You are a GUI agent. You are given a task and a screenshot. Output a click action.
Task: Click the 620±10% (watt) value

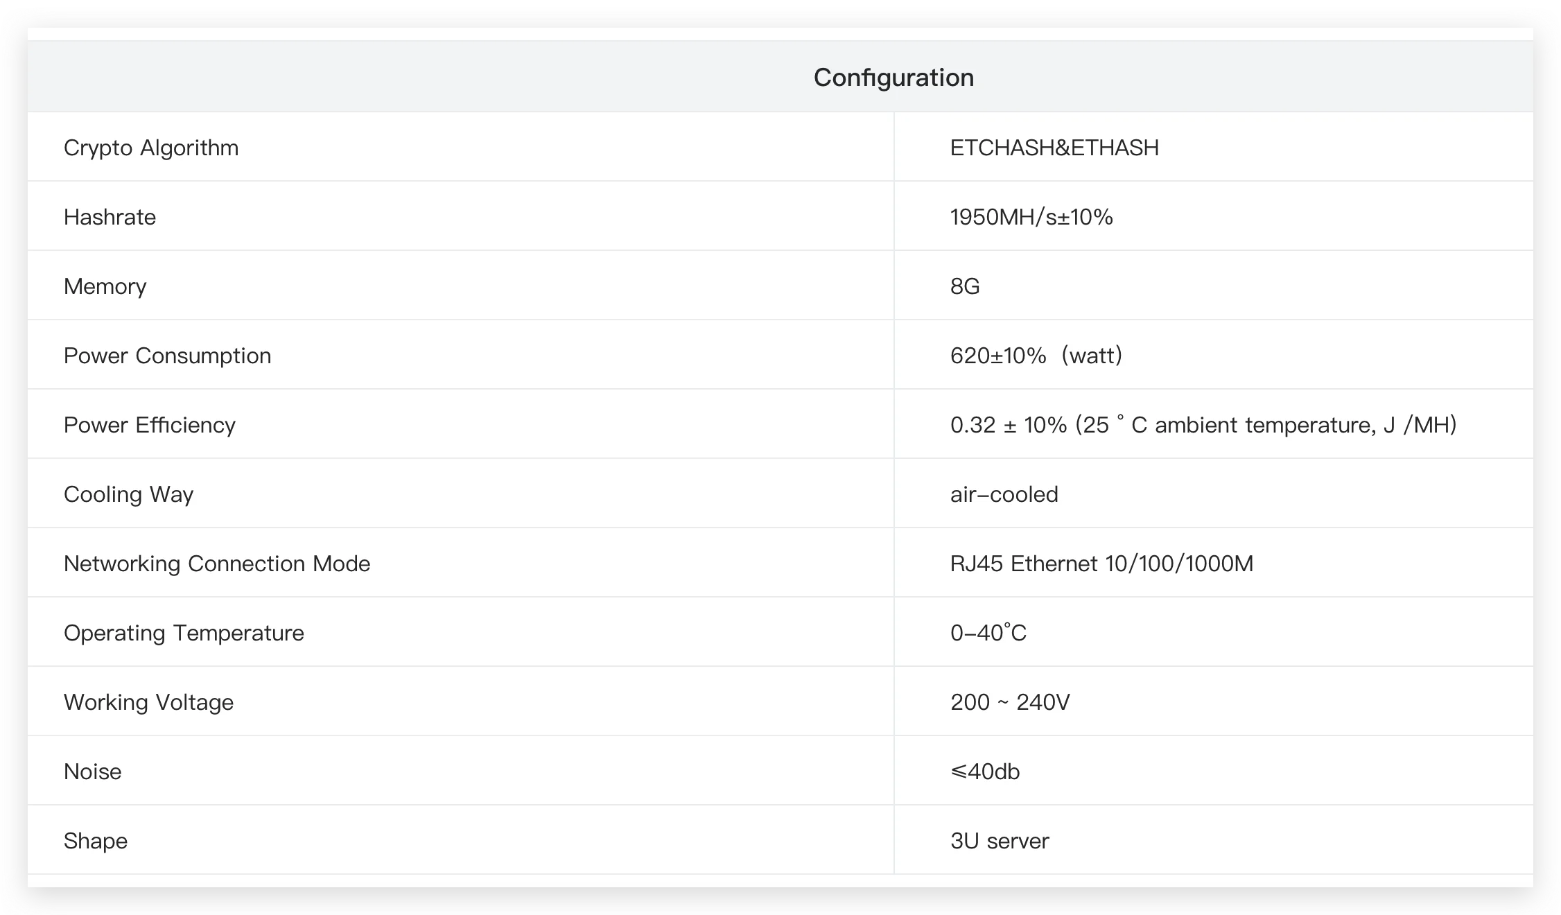[1036, 356]
